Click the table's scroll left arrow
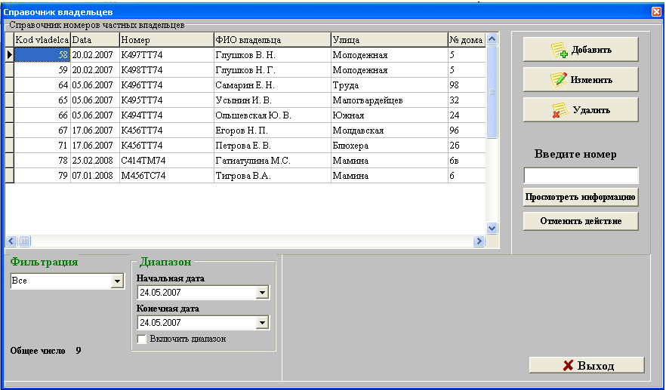Screen dimensions: 666x390 tap(11, 241)
